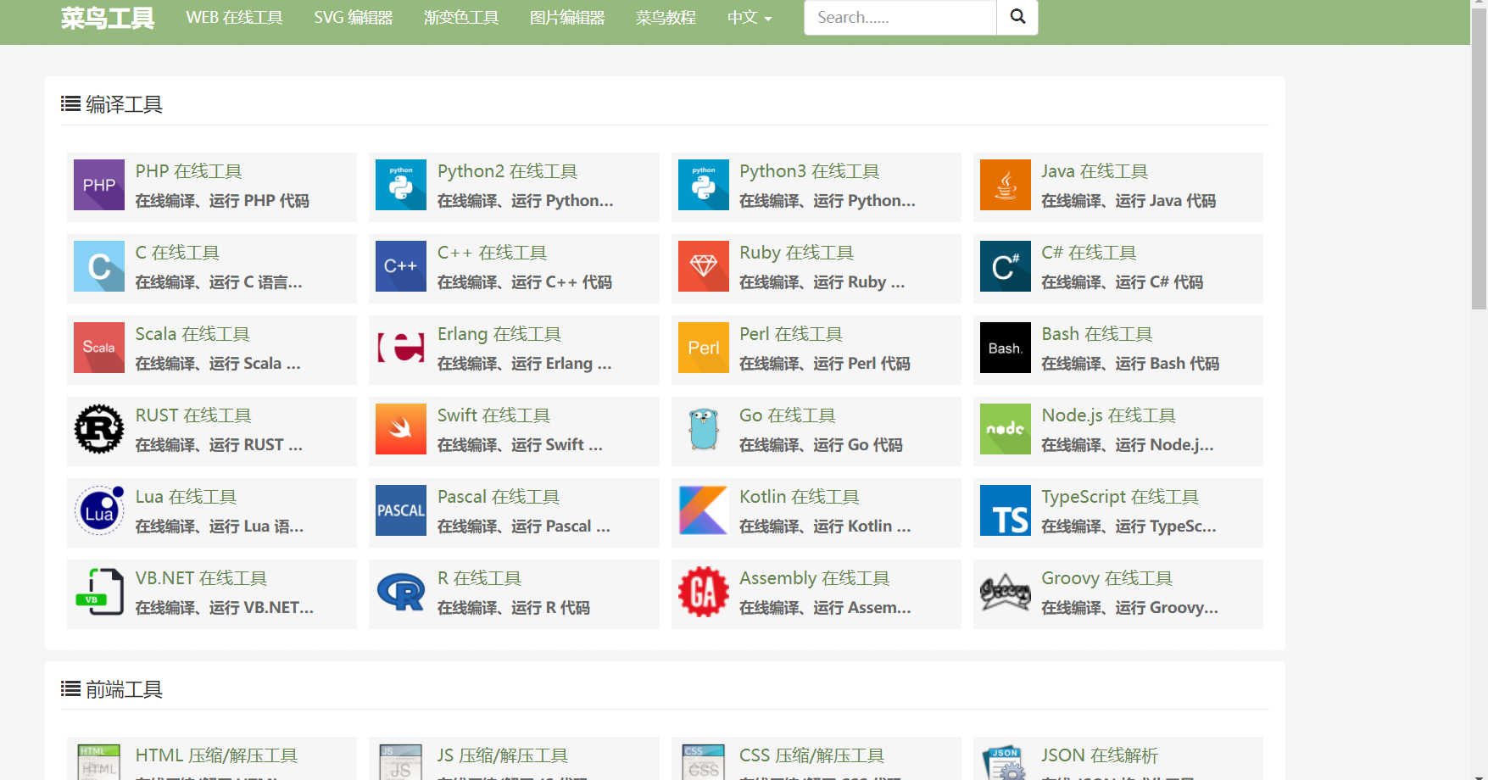Click 在线编译、运行 C# 代码 description
1488x780 pixels.
pyautogui.click(x=1122, y=282)
